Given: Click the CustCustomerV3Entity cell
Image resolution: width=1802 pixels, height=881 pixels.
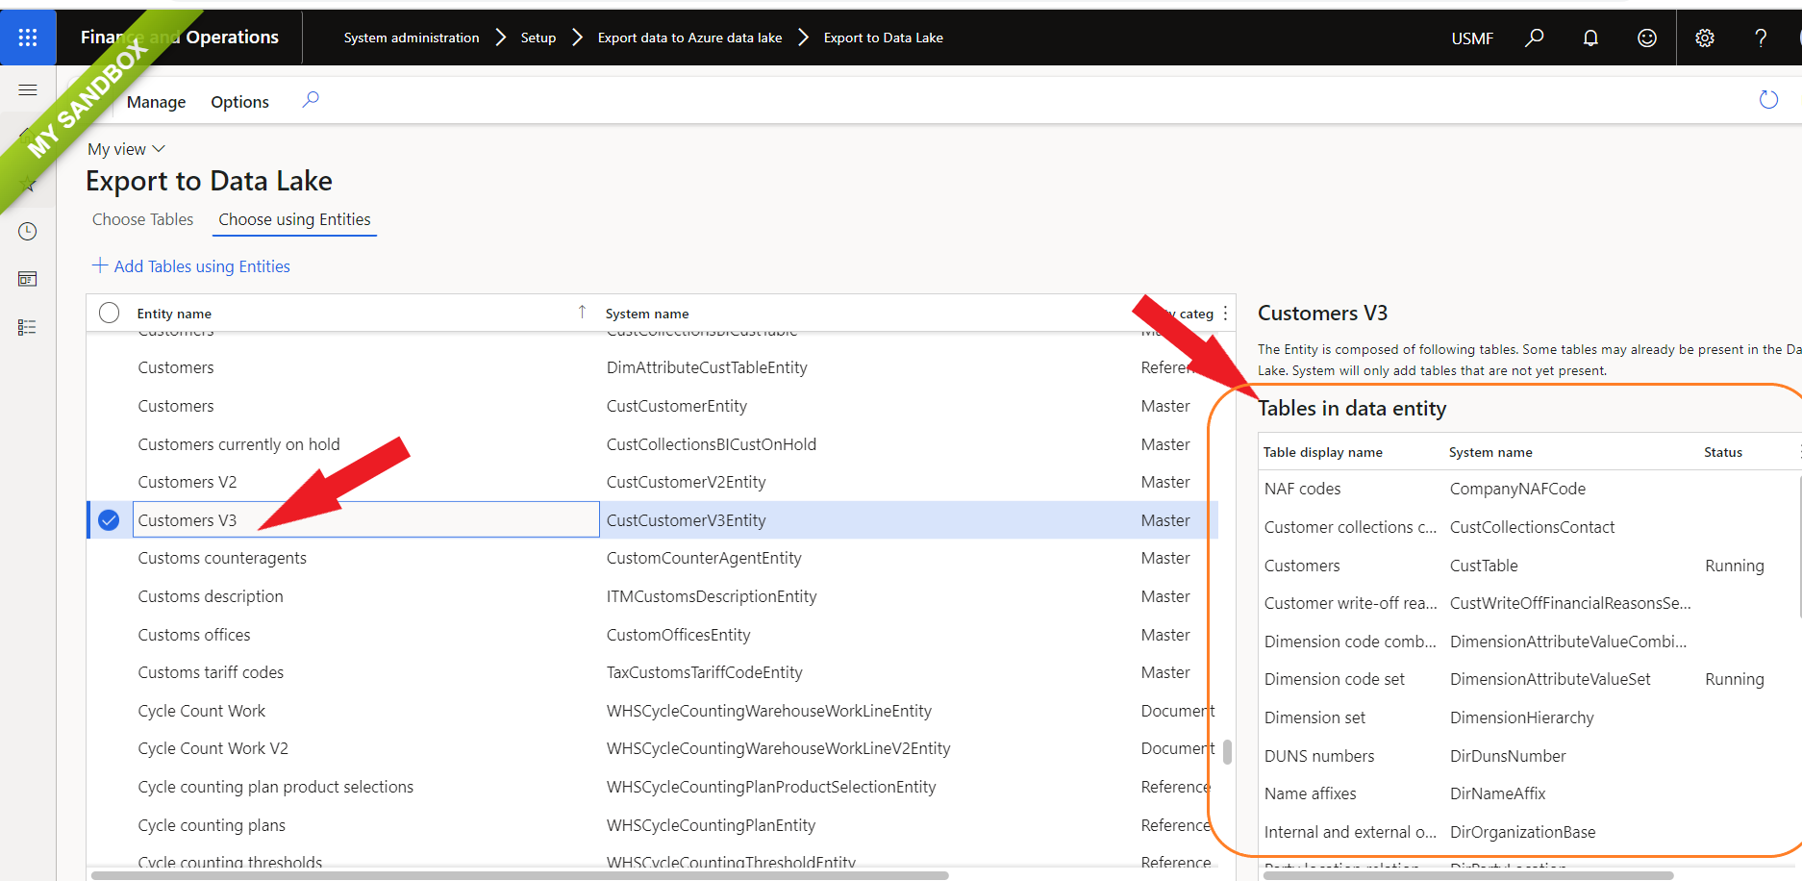Looking at the screenshot, I should coord(686,520).
